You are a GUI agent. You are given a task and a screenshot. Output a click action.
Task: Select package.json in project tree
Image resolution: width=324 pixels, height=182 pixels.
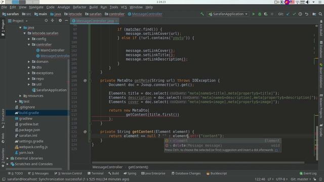tap(27, 130)
